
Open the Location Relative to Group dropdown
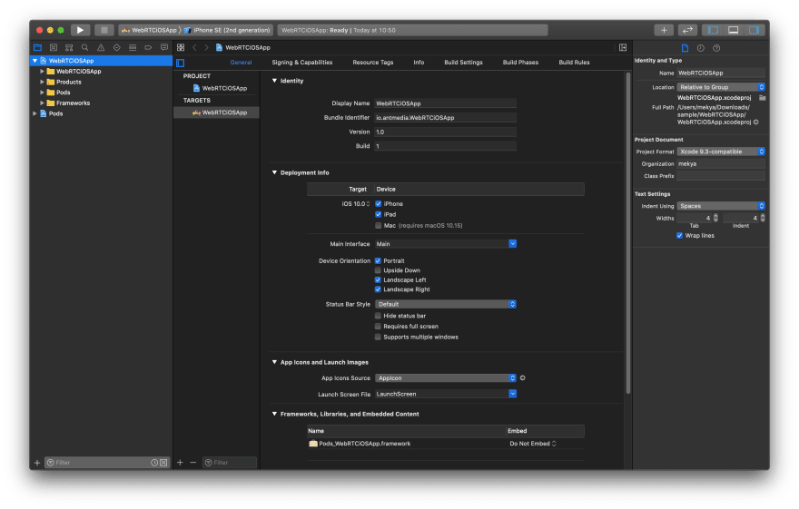(721, 87)
